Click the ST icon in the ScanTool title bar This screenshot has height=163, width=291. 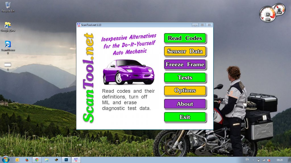[x=79, y=25]
